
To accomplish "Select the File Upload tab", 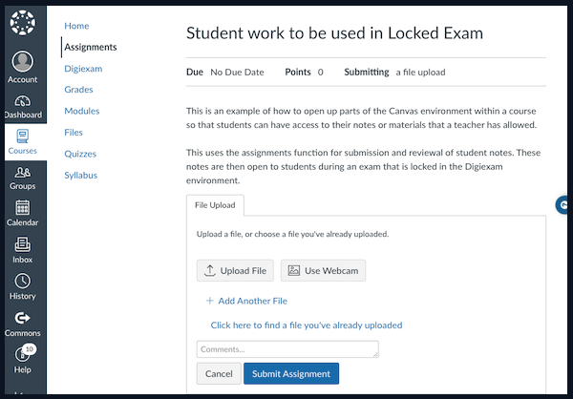I will [x=215, y=205].
